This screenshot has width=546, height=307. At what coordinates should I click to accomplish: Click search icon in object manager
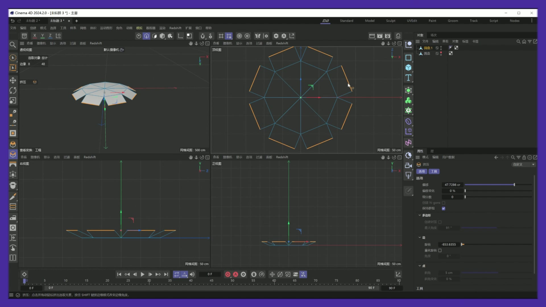point(518,42)
